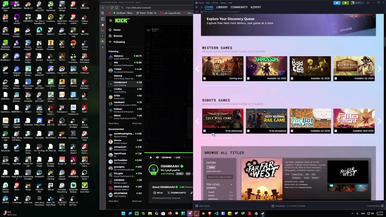Open the Discord desktop shortcut

17,57
